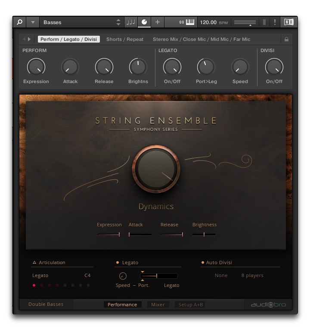Toggle the Divisi On/Off knob
This screenshot has width=310, height=330.
(274, 67)
